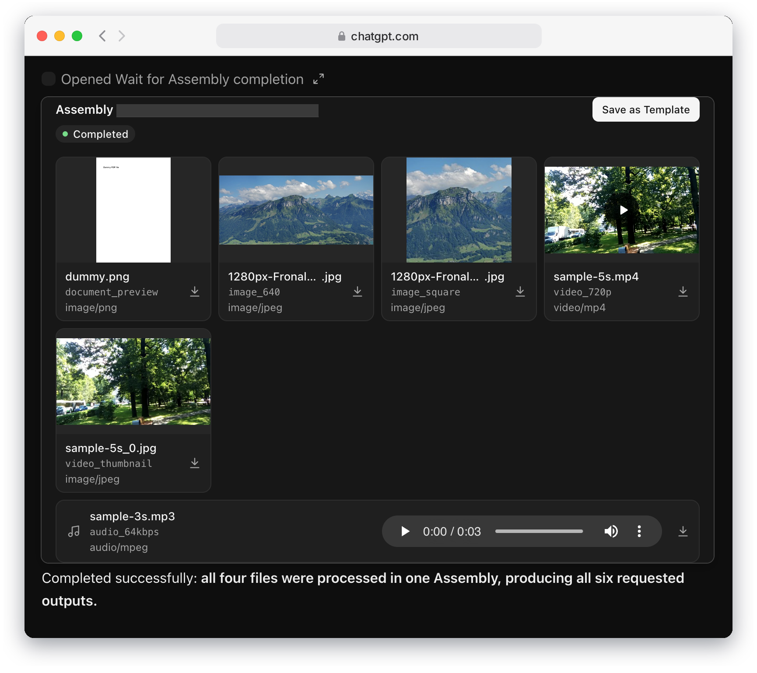Open the dummy.png thumbnail preview
The height and width of the screenshot is (673, 757).
133,210
